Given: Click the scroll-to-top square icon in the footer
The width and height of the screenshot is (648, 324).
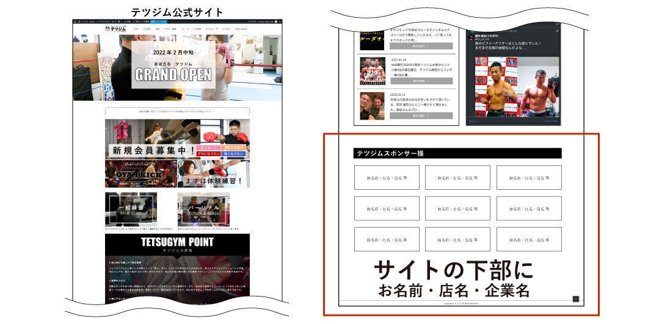Looking at the screenshot, I should (x=575, y=298).
